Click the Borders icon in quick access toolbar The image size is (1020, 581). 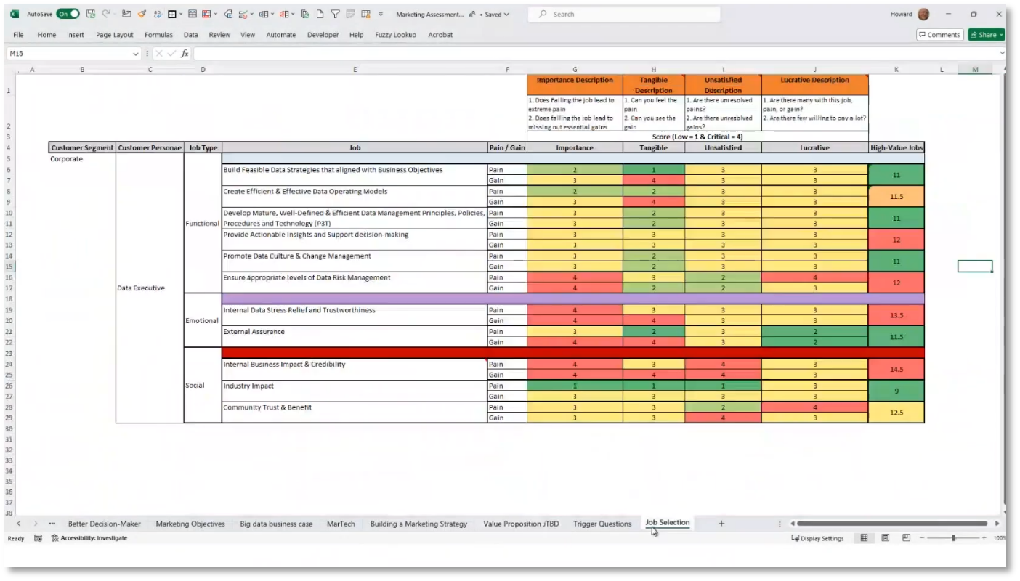coord(172,14)
